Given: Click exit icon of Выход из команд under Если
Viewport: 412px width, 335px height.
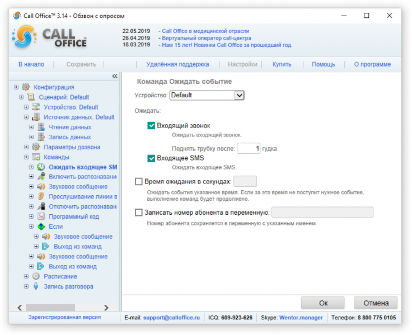Looking at the screenshot, I should (x=46, y=246).
